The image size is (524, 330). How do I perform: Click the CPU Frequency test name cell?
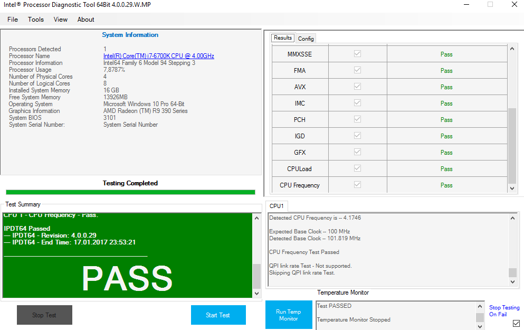[x=300, y=185]
